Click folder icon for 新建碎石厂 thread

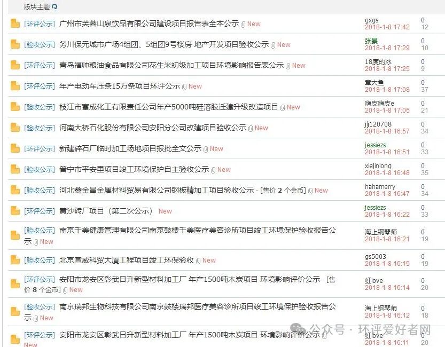click(x=15, y=148)
